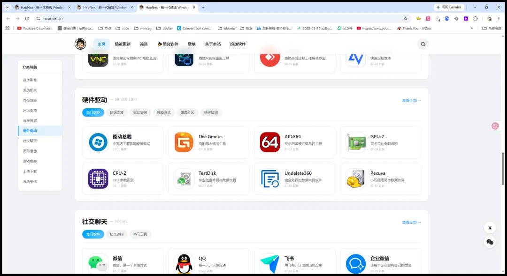Viewport: 507px width, 276px height.
Task: Open the new tab plus button
Action: (x=203, y=7)
